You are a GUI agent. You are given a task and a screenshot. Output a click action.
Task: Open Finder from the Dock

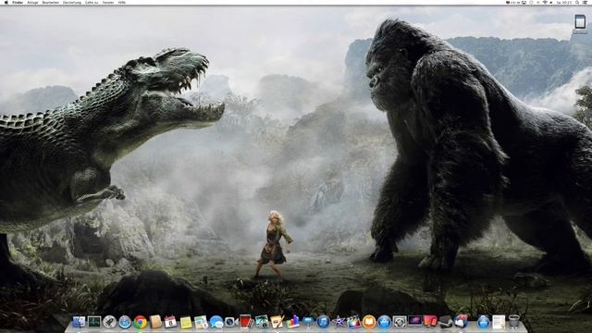[79, 322]
